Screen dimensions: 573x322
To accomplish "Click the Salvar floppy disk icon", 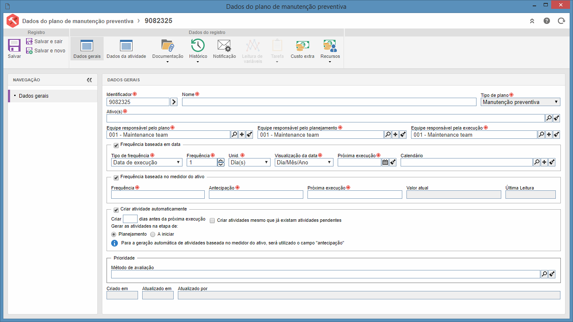I will 14,45.
